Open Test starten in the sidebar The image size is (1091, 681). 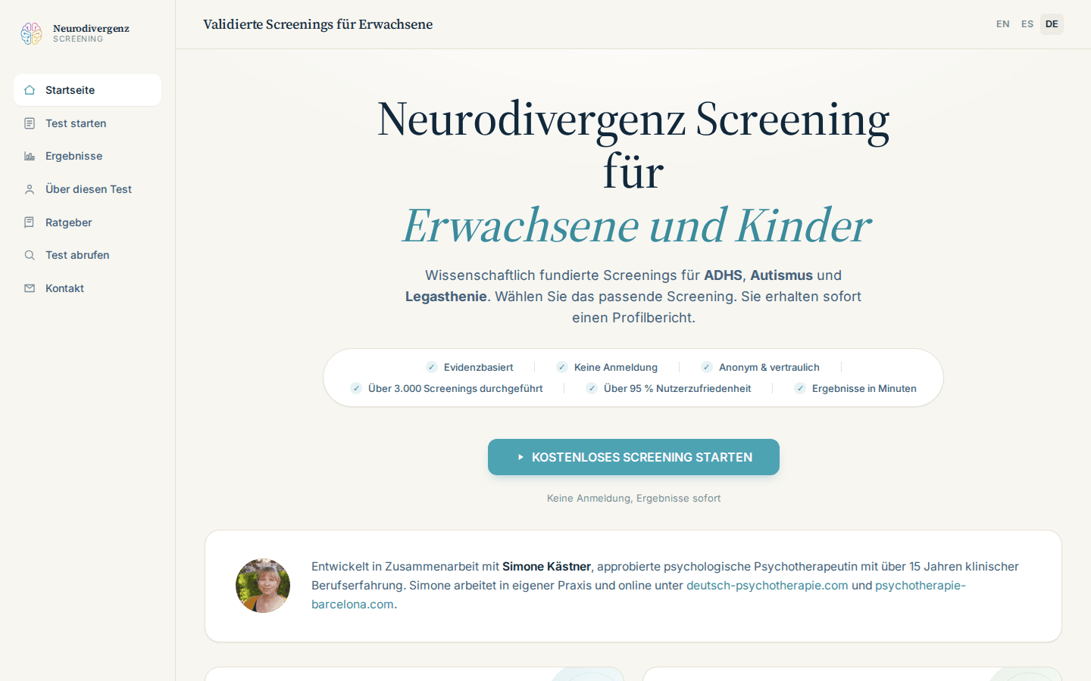click(x=87, y=123)
